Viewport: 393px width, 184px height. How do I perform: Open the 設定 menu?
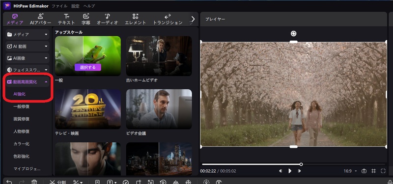pos(75,6)
